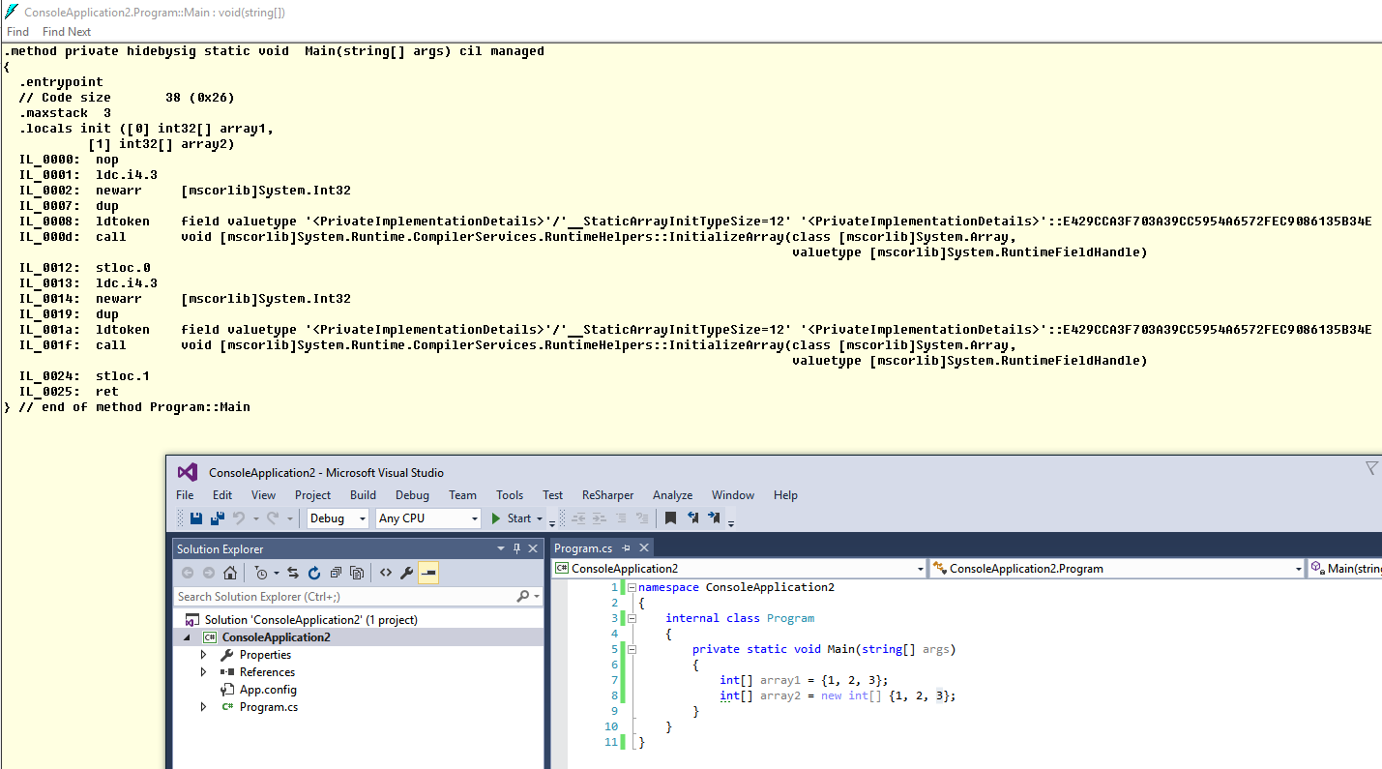Select ConsoleApplication2 project node
1382x769 pixels.
(x=276, y=637)
